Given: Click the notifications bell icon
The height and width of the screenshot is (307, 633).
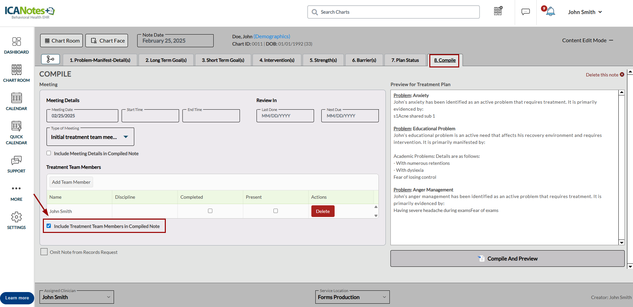Looking at the screenshot, I should [x=550, y=12].
